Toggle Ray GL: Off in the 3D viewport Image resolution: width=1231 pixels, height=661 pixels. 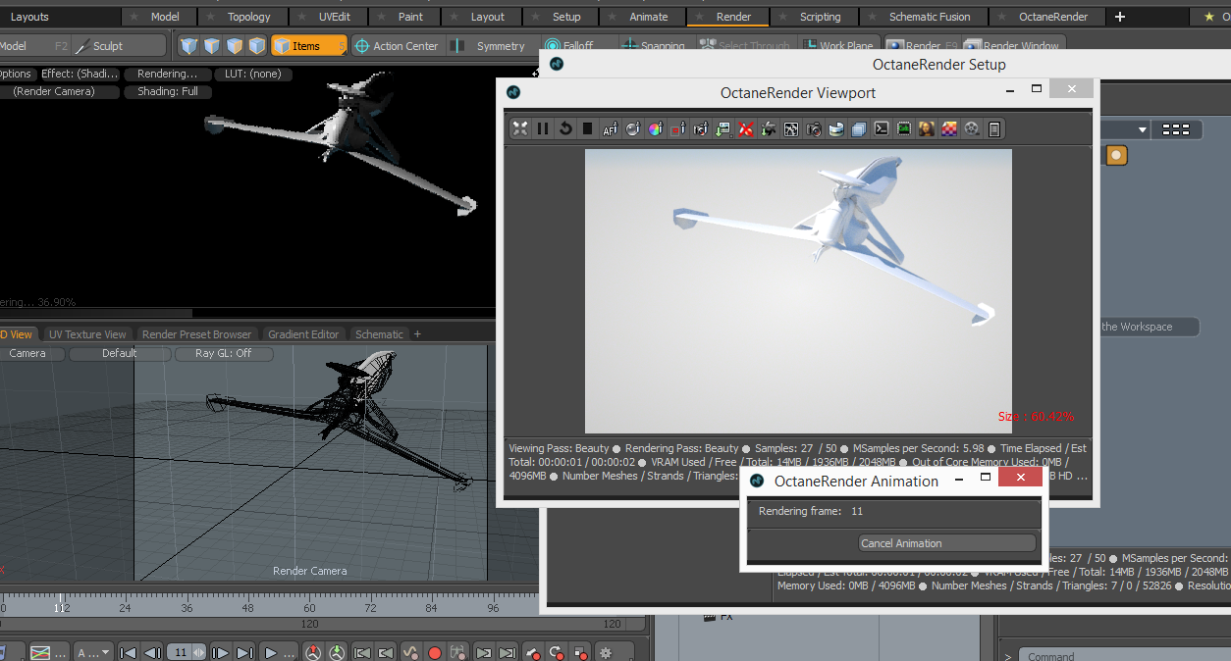click(223, 353)
